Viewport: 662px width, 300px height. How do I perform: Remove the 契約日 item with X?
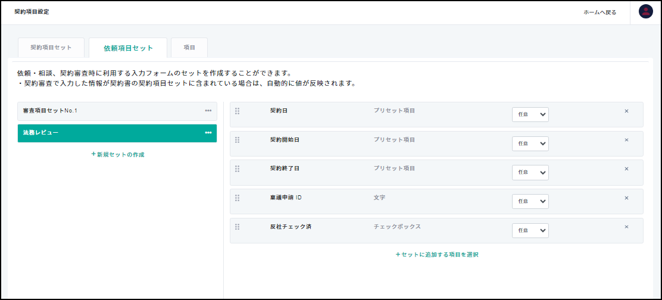[626, 111]
